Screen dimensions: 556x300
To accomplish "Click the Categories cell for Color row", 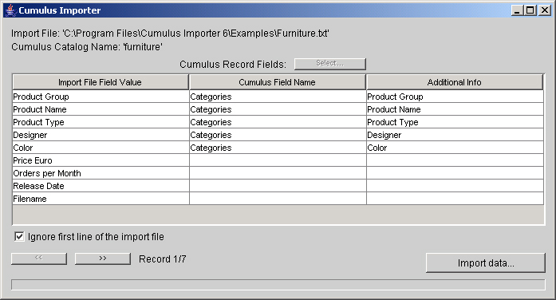I will (x=278, y=148).
